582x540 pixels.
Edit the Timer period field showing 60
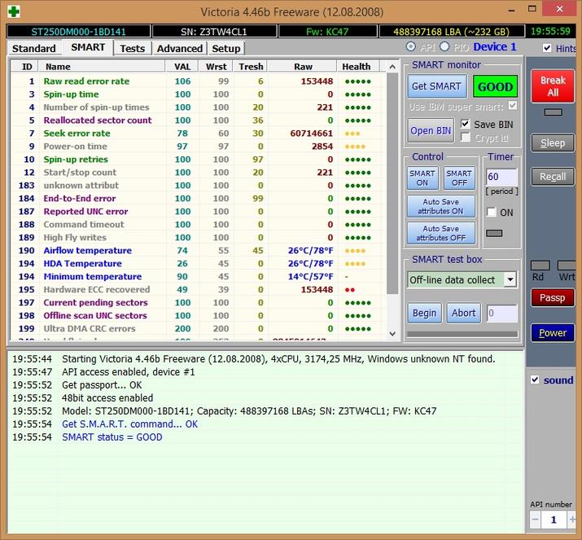[x=501, y=177]
